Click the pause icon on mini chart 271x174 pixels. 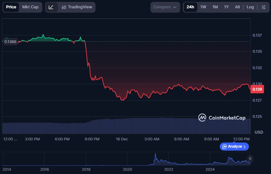point(250,158)
